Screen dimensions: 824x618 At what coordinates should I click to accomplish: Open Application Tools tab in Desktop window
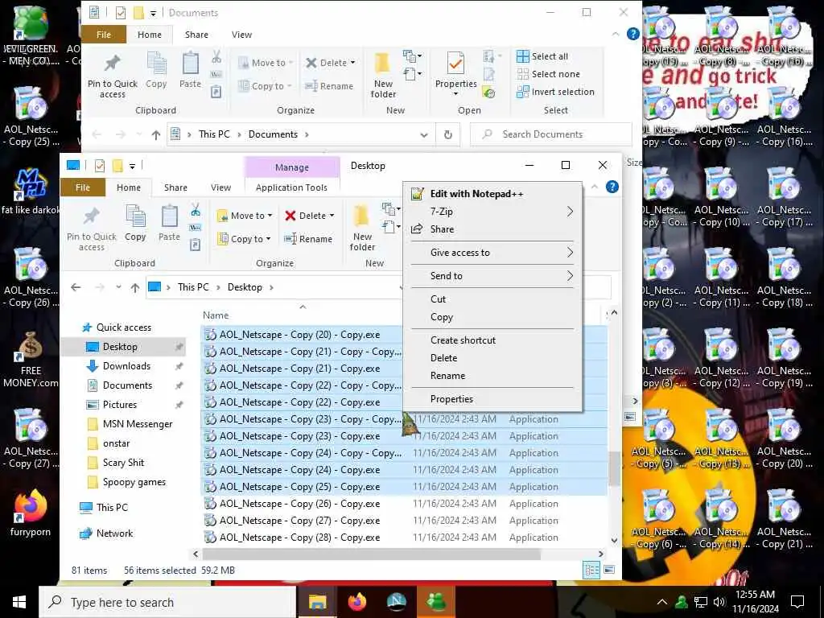tap(291, 187)
